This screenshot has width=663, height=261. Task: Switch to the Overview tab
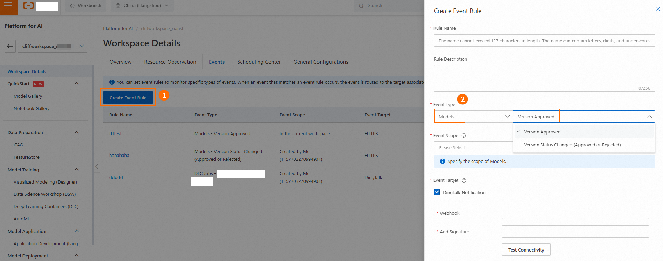point(121,62)
